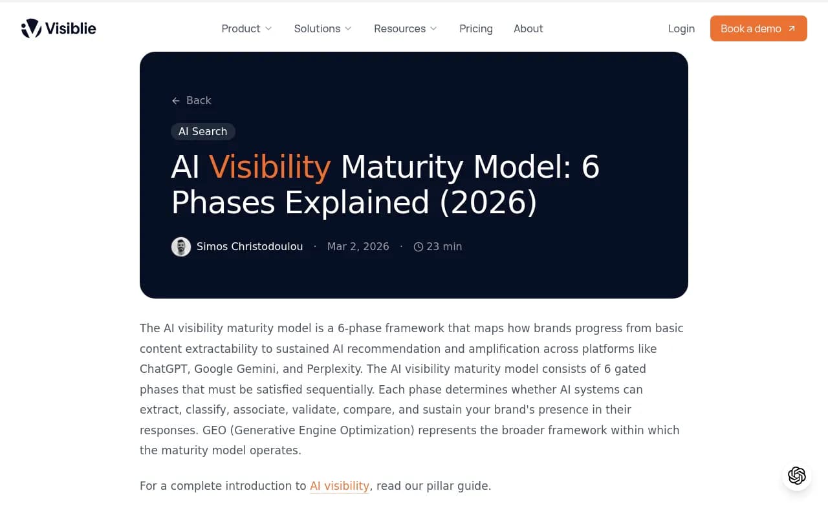The height and width of the screenshot is (517, 828).
Task: Click the article title heading
Action: [x=385, y=184]
